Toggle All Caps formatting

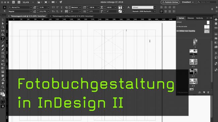[53, 7]
